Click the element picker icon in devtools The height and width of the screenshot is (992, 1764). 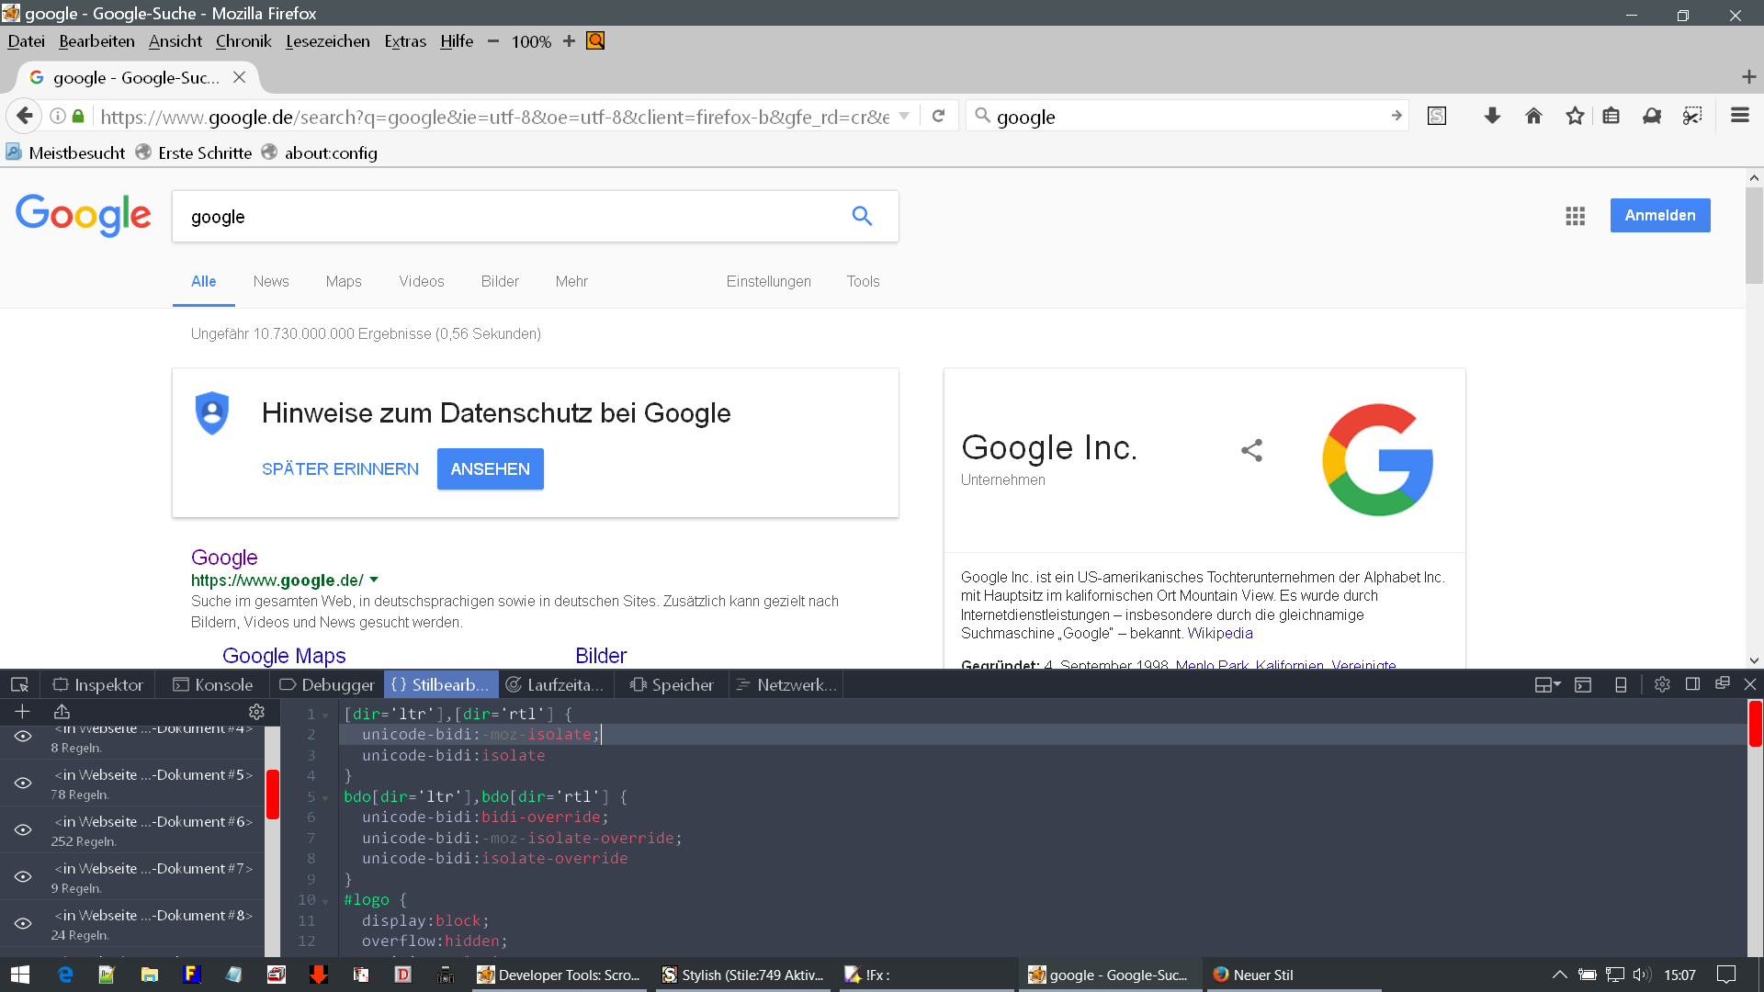pyautogui.click(x=19, y=685)
